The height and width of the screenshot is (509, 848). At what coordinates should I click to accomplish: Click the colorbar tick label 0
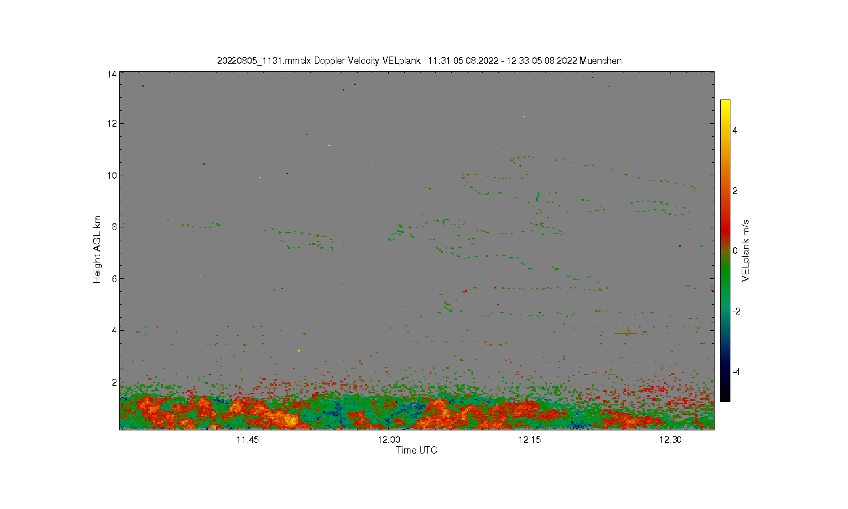[x=735, y=251]
